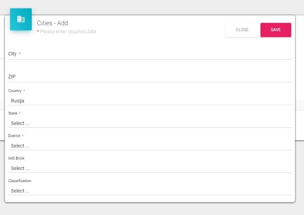Viewport: 304px width, 215px height.
Task: Open the Classification select dropdown
Action: 150,191
